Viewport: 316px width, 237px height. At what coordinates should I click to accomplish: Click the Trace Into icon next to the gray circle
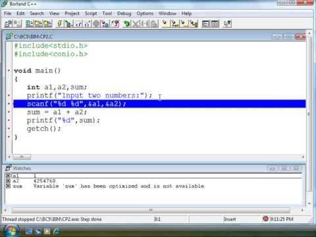click(88, 24)
